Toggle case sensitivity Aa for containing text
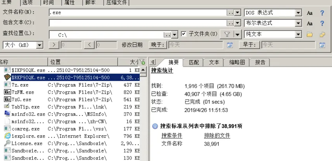Viewport: 332px width, 161px height. 310,23
